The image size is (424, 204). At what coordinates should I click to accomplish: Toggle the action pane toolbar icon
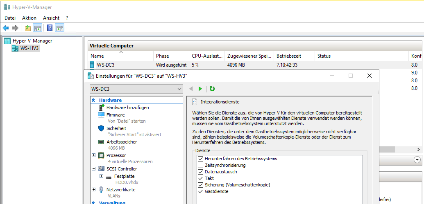click(x=59, y=28)
